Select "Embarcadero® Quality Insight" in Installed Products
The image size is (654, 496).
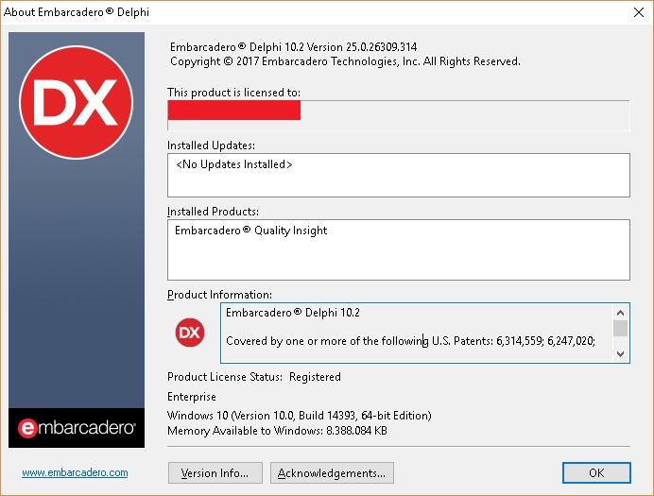click(250, 231)
